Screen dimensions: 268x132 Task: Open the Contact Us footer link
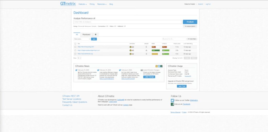coord(67,105)
